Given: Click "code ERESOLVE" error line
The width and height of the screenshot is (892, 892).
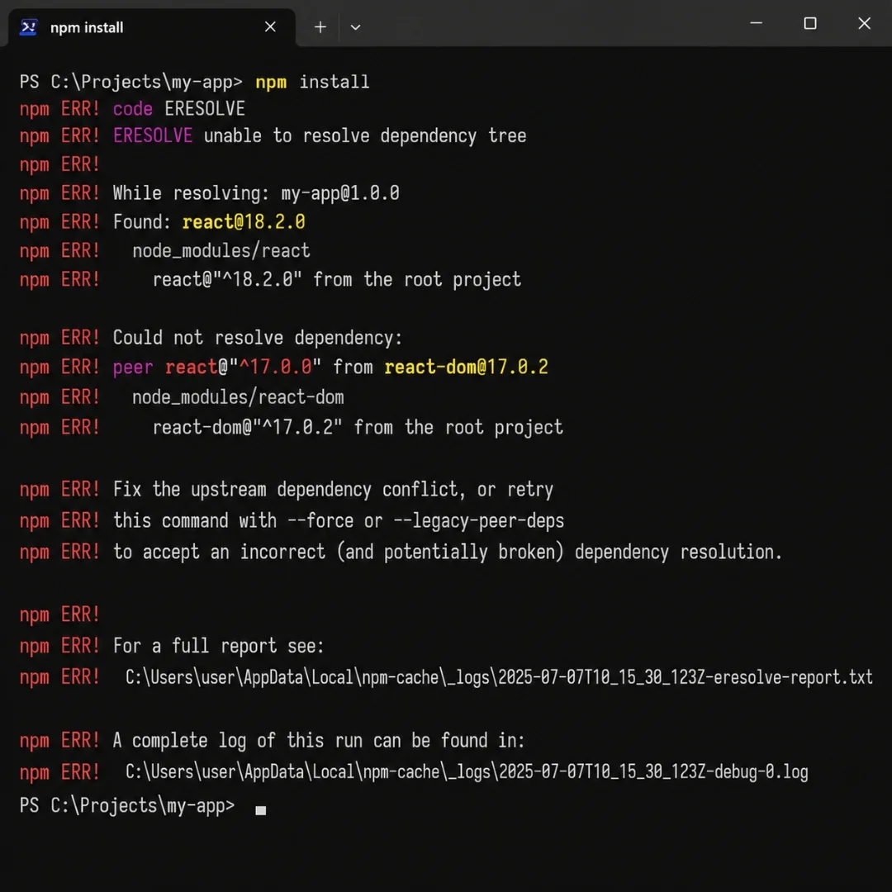Looking at the screenshot, I should (x=178, y=109).
